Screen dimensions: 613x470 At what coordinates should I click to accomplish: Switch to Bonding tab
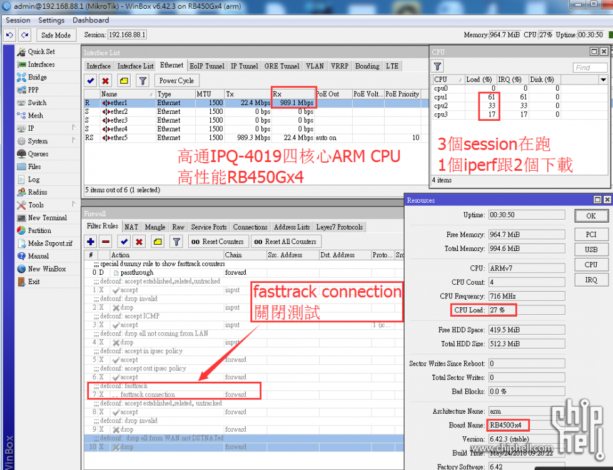tap(367, 66)
